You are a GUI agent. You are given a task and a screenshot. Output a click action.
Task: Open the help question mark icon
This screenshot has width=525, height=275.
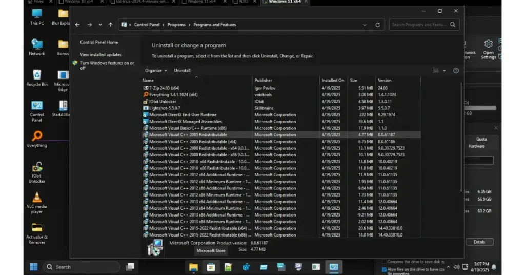pos(456,71)
